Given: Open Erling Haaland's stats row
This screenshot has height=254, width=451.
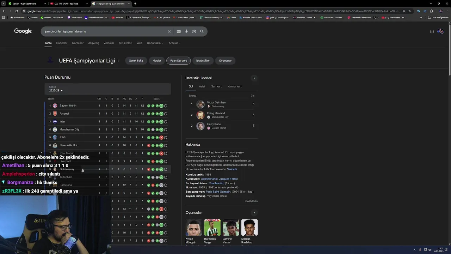Looking at the screenshot, I should 222,115.
